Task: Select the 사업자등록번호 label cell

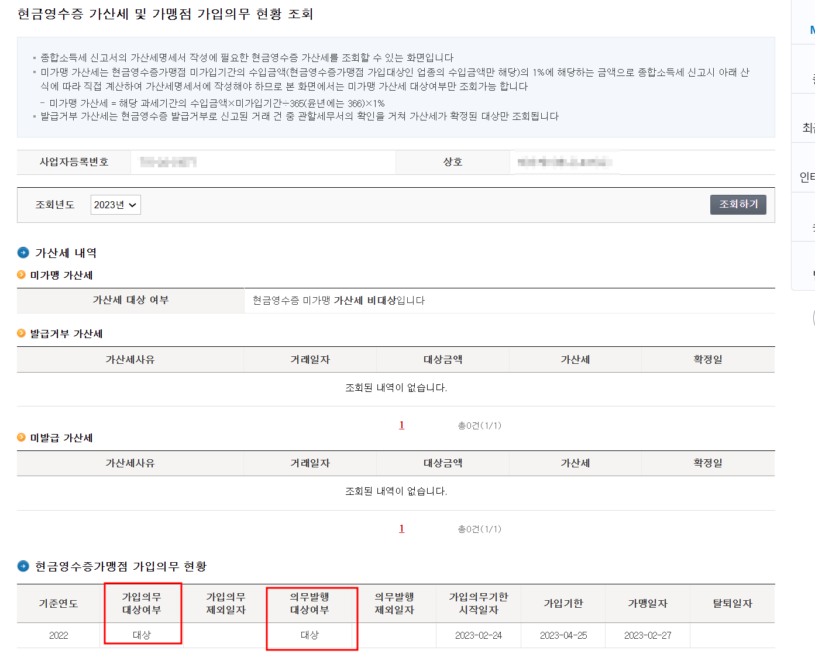Action: point(74,162)
